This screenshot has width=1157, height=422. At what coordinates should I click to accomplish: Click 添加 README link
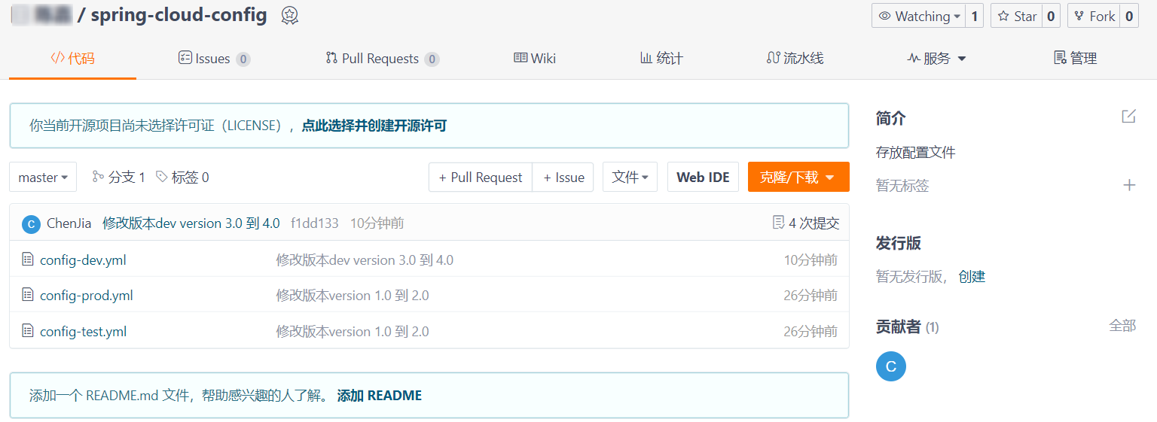380,395
